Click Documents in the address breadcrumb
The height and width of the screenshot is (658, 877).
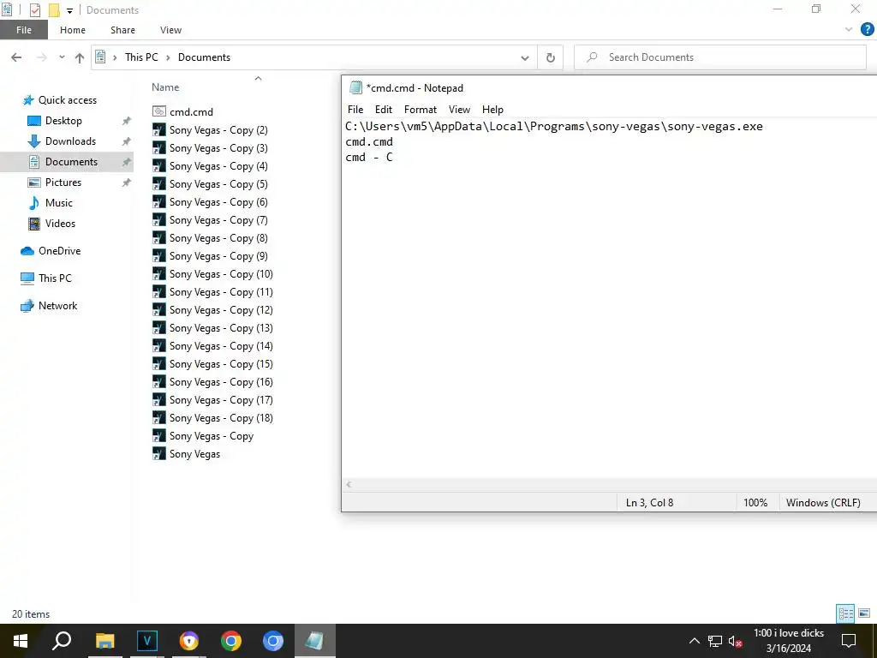pyautogui.click(x=204, y=57)
